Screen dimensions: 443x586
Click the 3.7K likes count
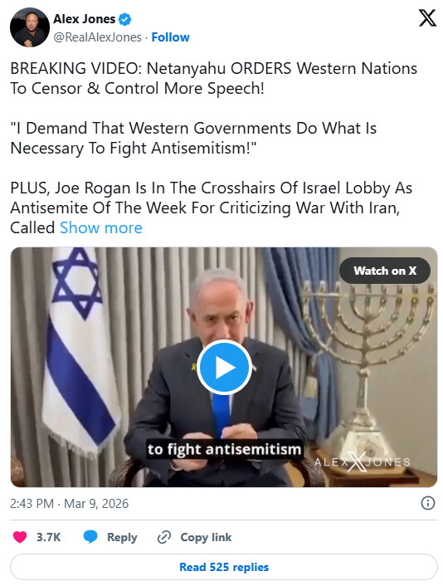click(x=48, y=537)
